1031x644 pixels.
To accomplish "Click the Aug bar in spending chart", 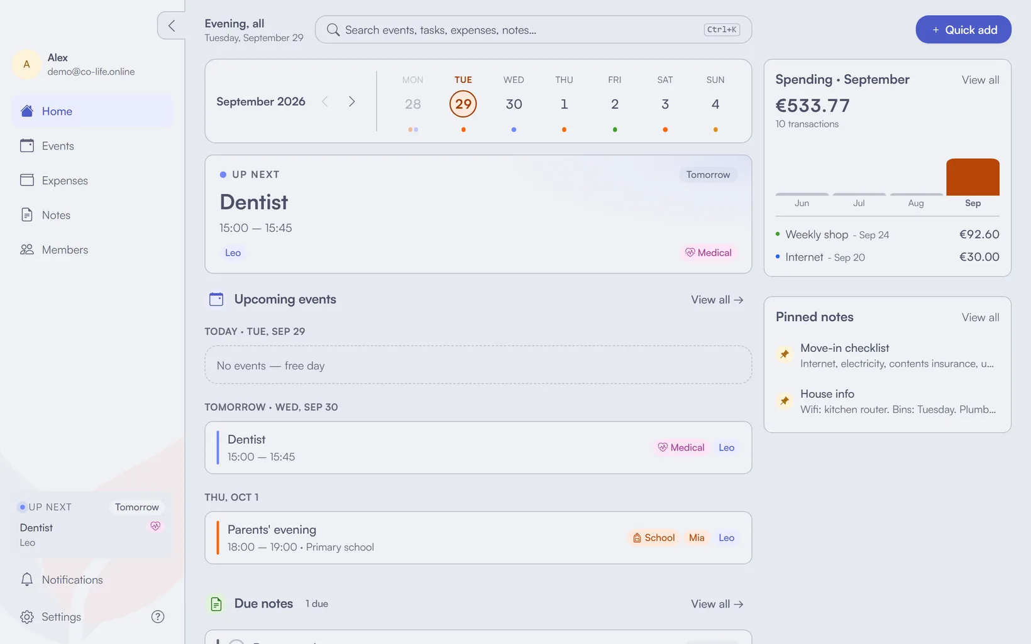I will tap(916, 194).
